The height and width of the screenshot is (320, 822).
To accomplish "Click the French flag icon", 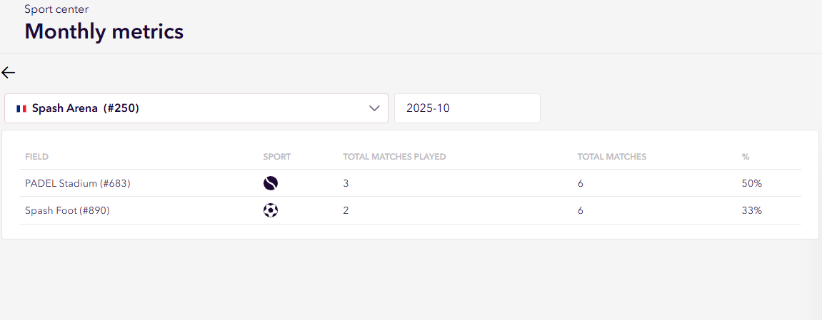I will click(21, 108).
